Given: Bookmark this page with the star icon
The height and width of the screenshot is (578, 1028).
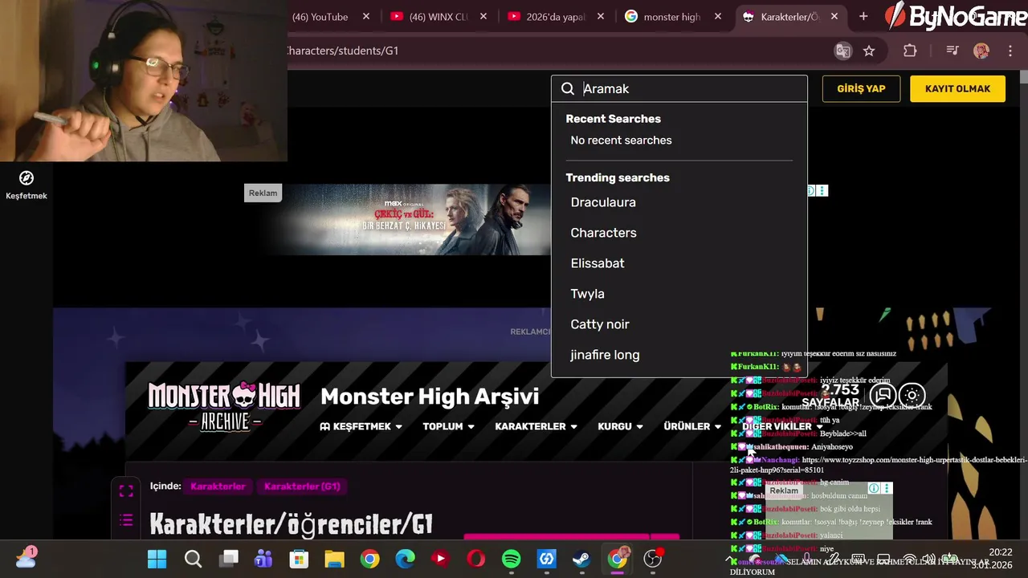Looking at the screenshot, I should pos(869,51).
